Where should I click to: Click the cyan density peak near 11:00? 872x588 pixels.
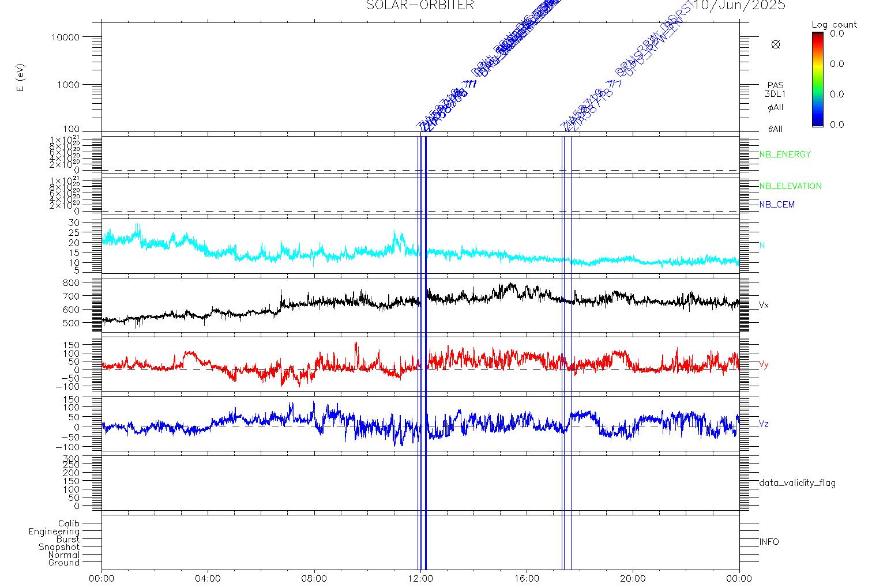coord(397,240)
